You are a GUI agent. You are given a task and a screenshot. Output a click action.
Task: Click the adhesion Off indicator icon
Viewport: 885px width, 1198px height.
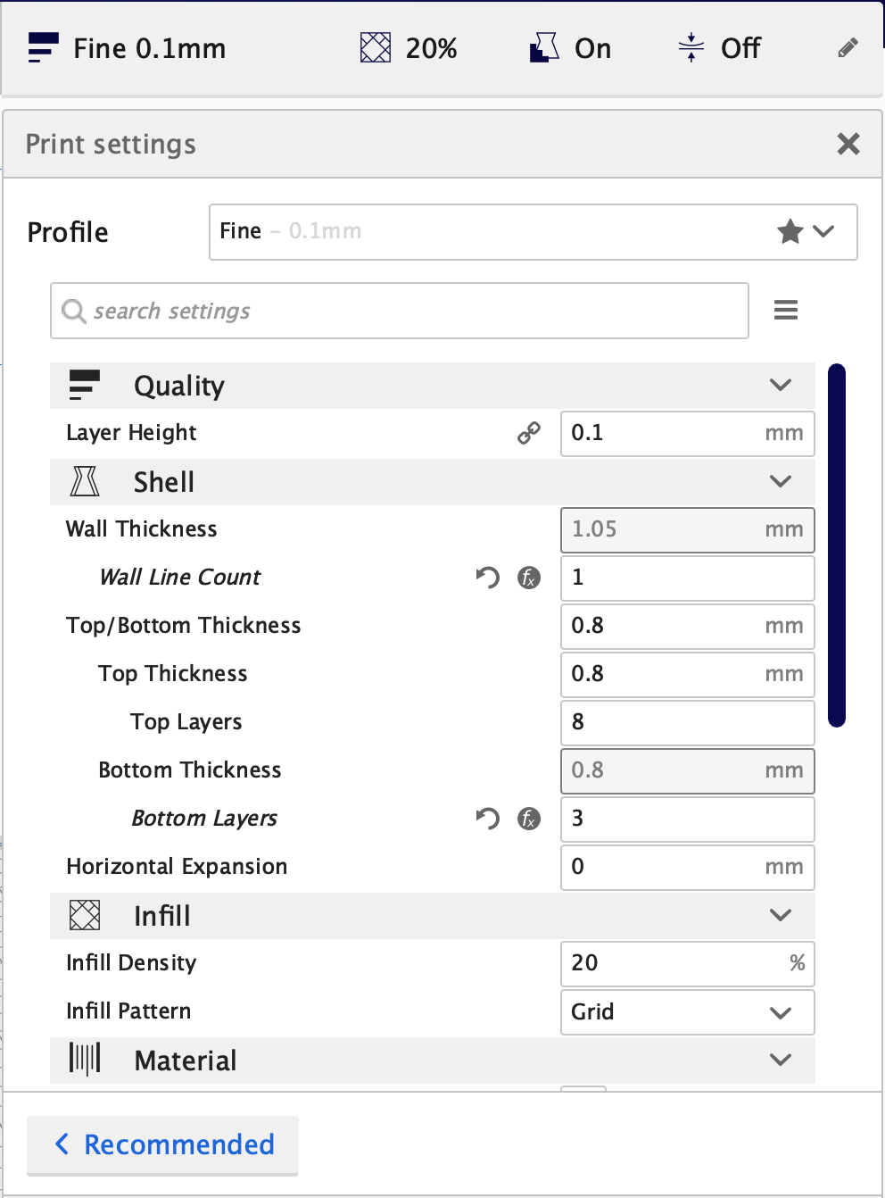point(691,48)
